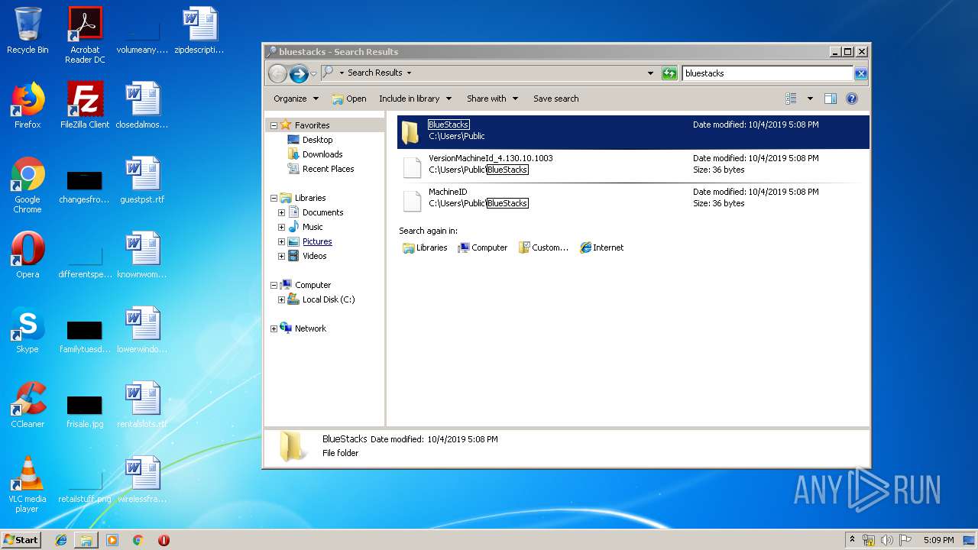
Task: Collapse the Libraries tree section
Action: point(274,198)
